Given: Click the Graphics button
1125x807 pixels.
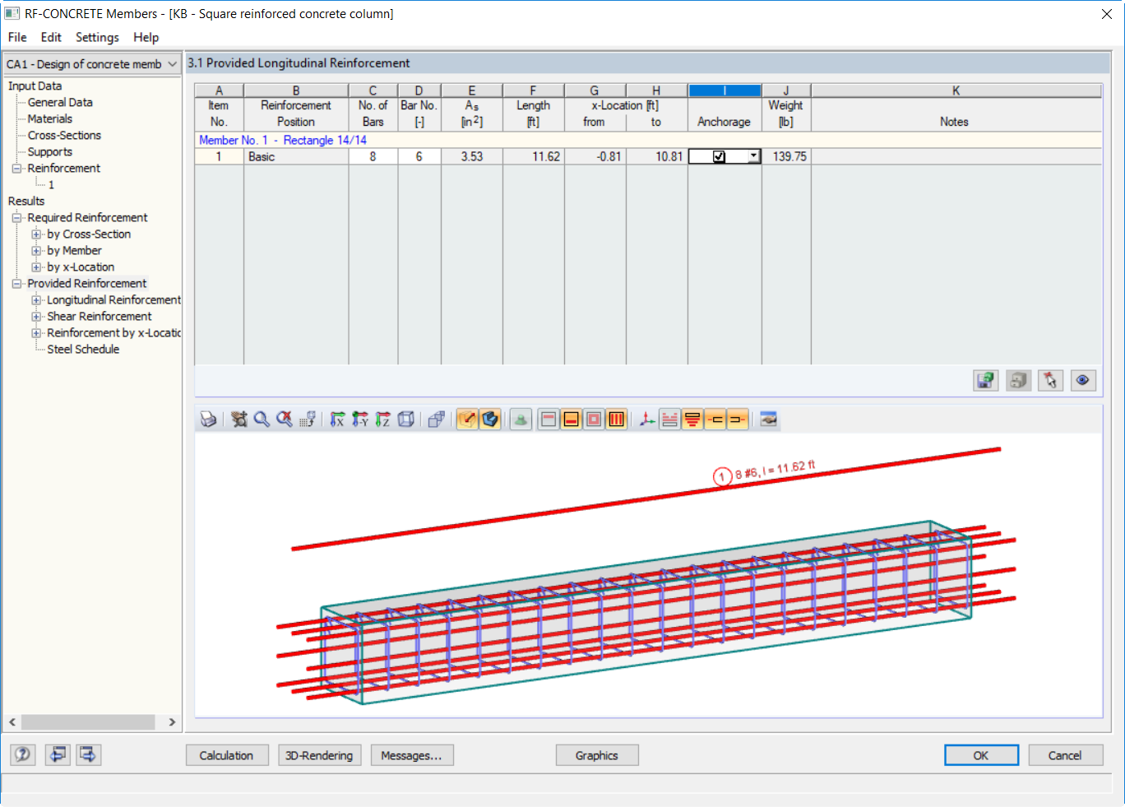Looking at the screenshot, I should coord(597,755).
